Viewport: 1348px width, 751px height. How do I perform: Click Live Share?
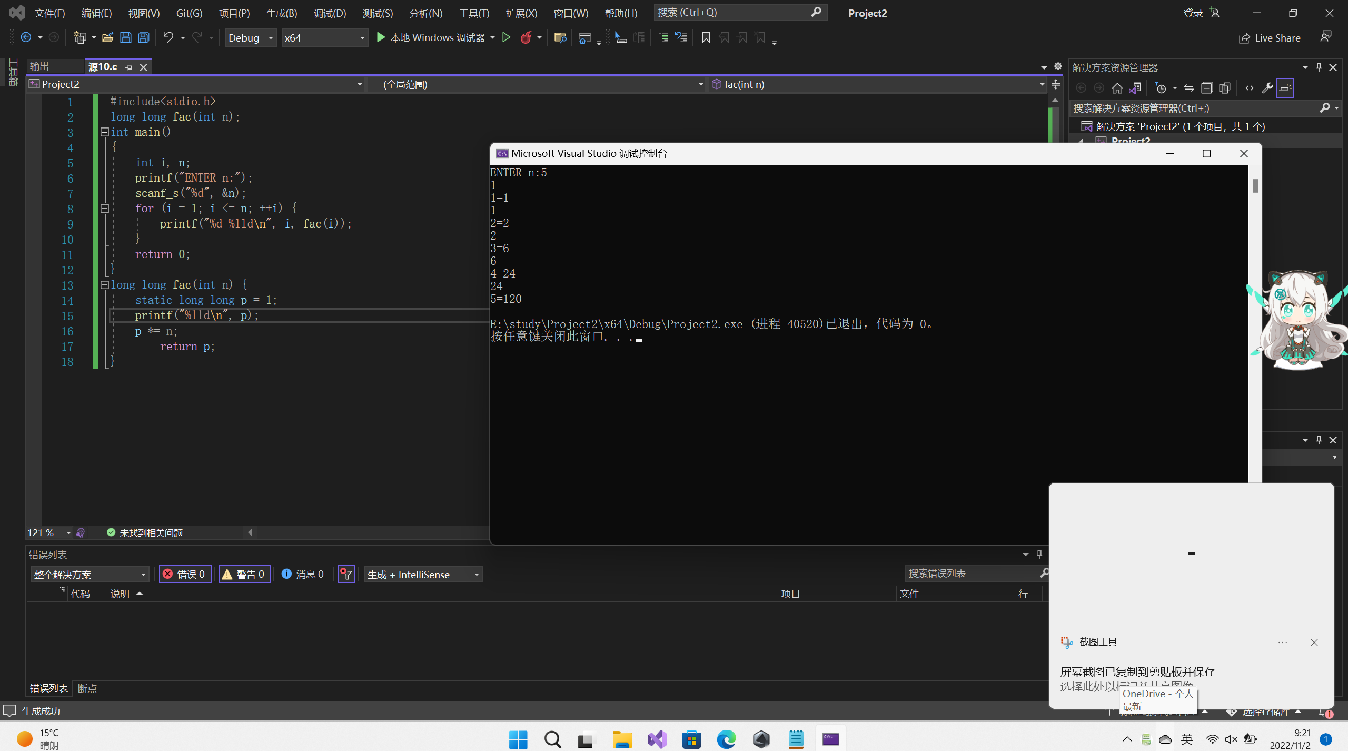[x=1270, y=38]
